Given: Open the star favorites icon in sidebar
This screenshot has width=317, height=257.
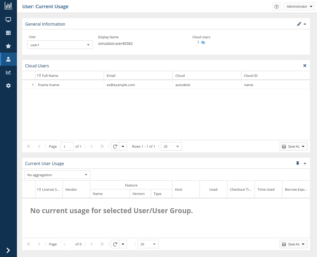Looking at the screenshot, I should coord(8,46).
